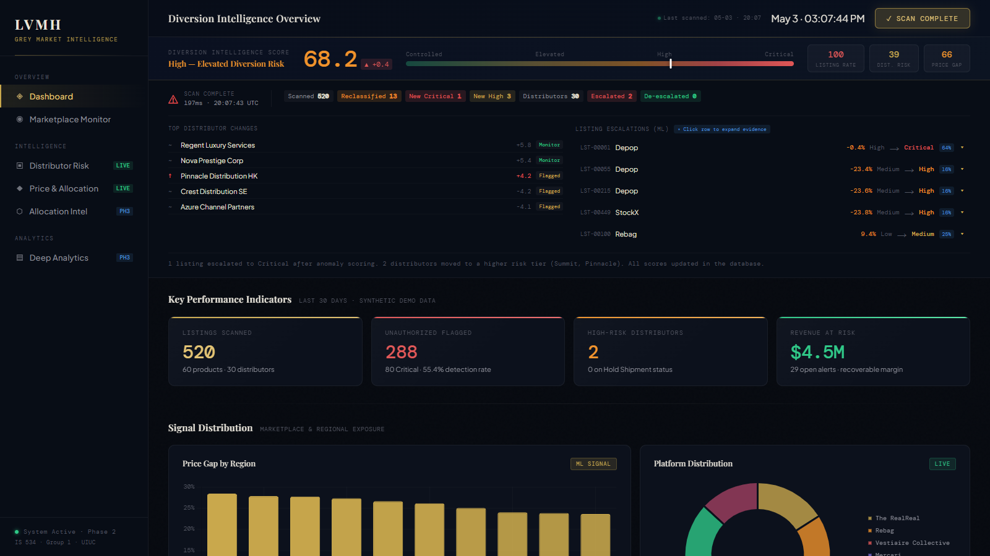
Task: Open the Dashboard sidebar item
Action: [74, 96]
